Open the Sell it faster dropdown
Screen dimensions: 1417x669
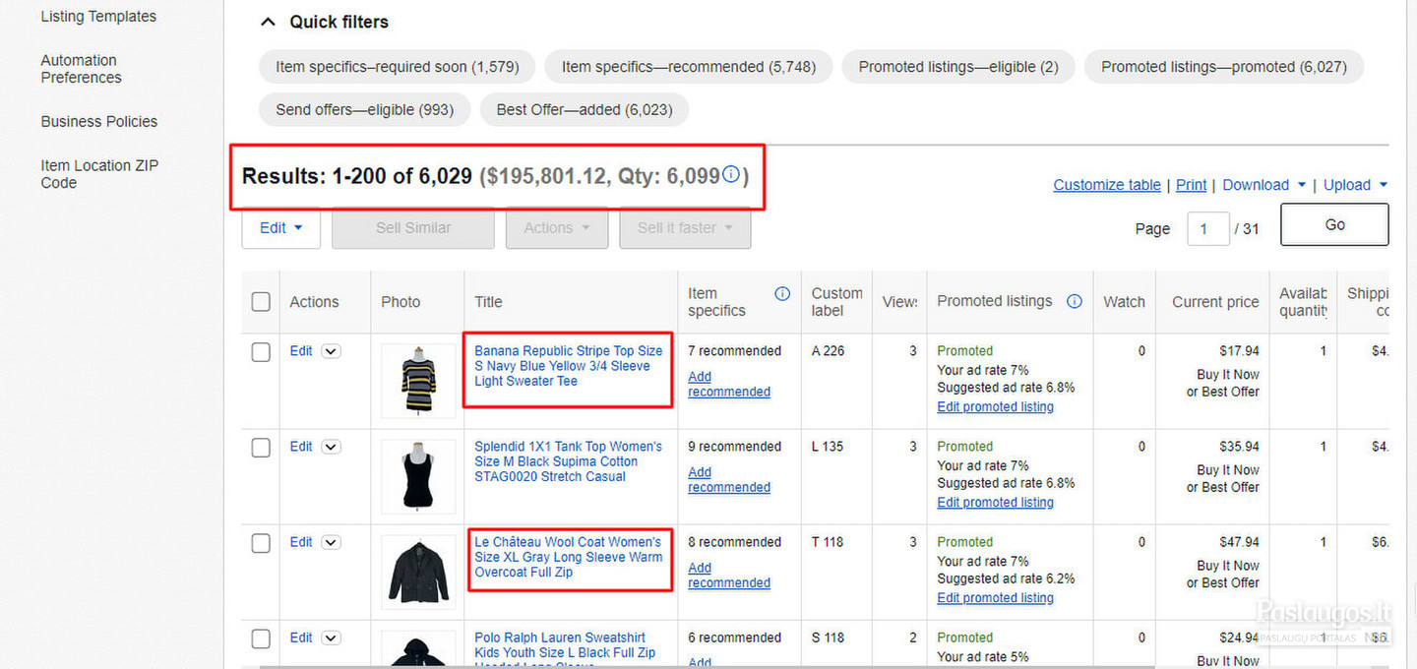coord(685,228)
